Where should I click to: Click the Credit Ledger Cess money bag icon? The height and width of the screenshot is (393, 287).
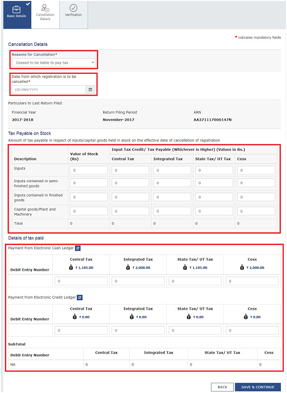point(246,317)
